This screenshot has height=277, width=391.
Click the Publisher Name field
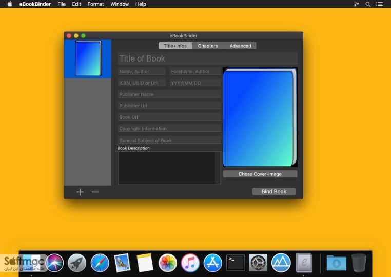point(169,94)
